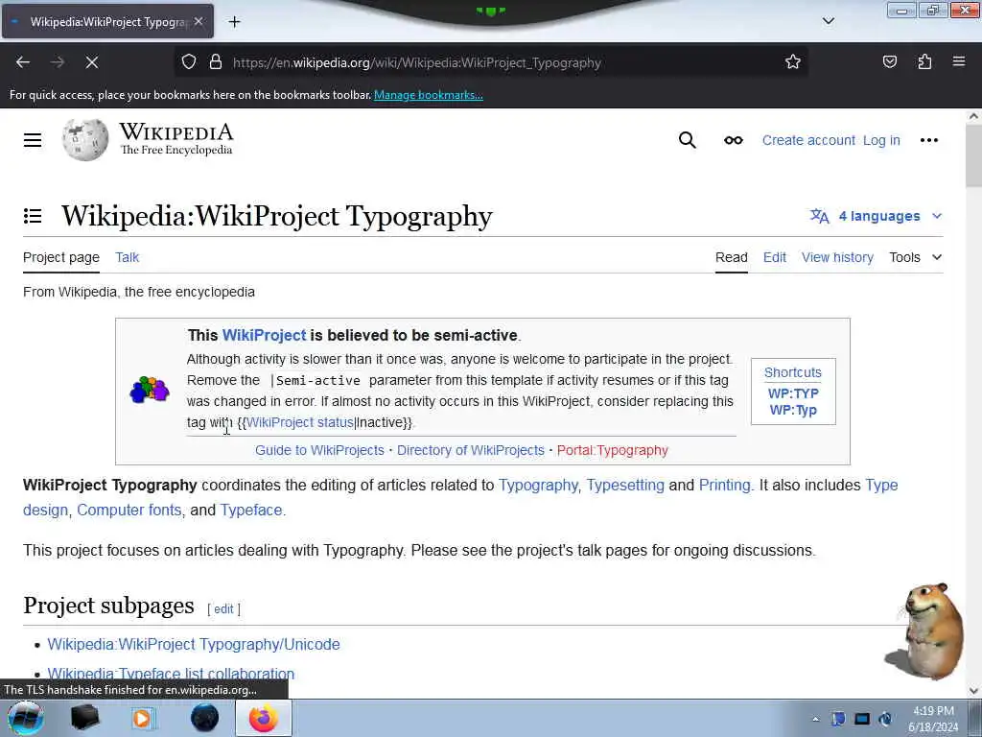Click the Shortcuts link
This screenshot has height=737, width=982.
click(x=793, y=372)
